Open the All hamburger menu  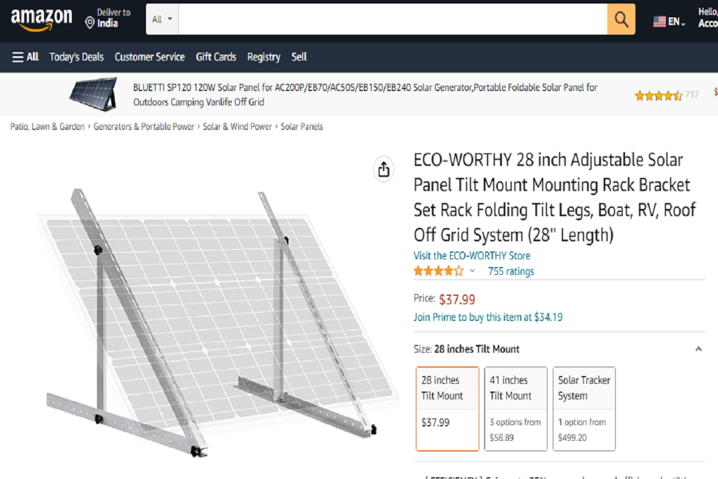click(x=25, y=57)
